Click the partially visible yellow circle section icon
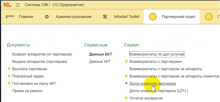Image resolution: width=220 pixels, height=102 pixels. coord(209,17)
